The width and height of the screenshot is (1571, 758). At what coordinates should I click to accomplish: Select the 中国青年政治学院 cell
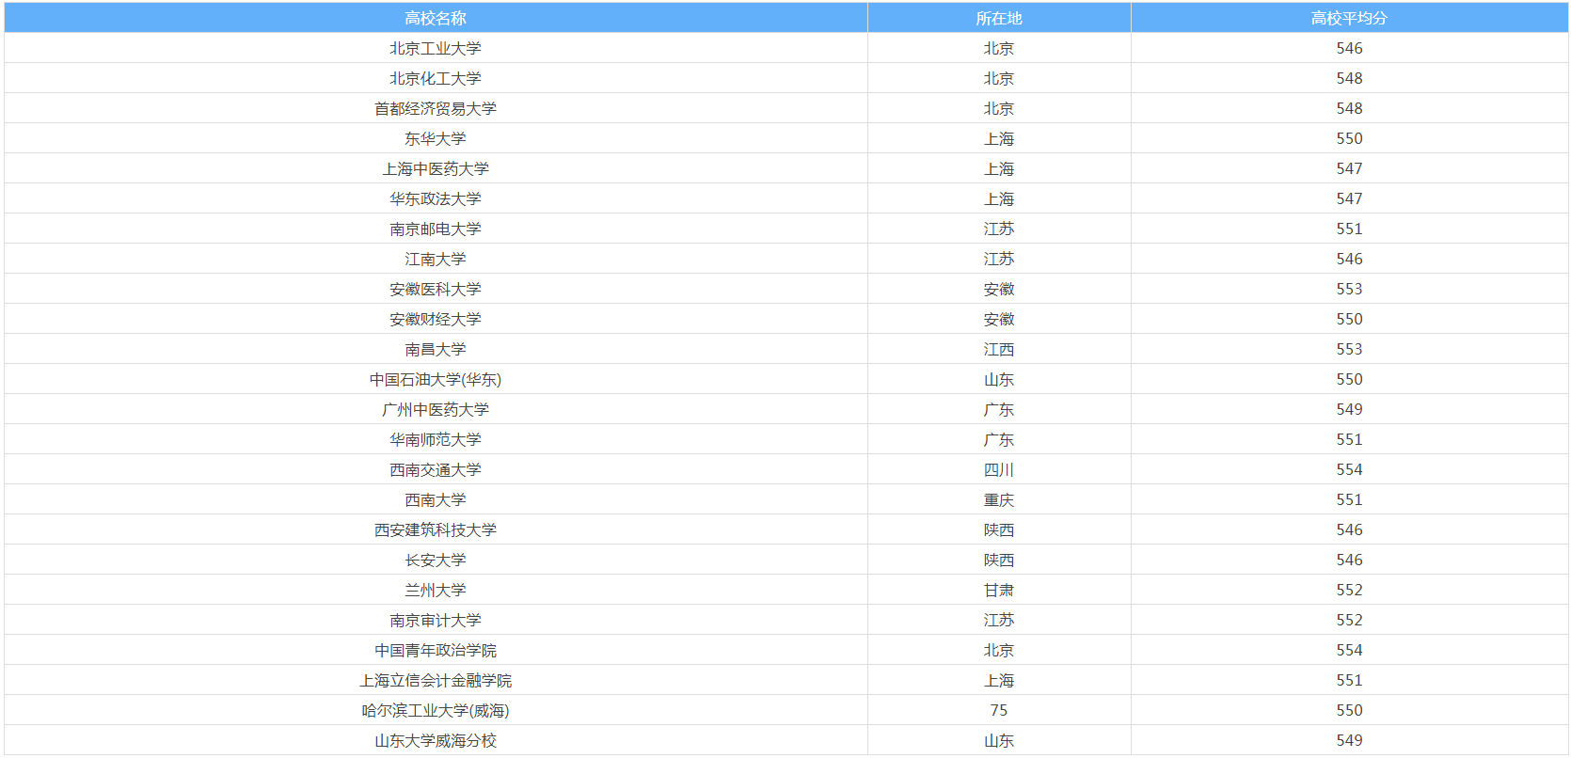(436, 650)
